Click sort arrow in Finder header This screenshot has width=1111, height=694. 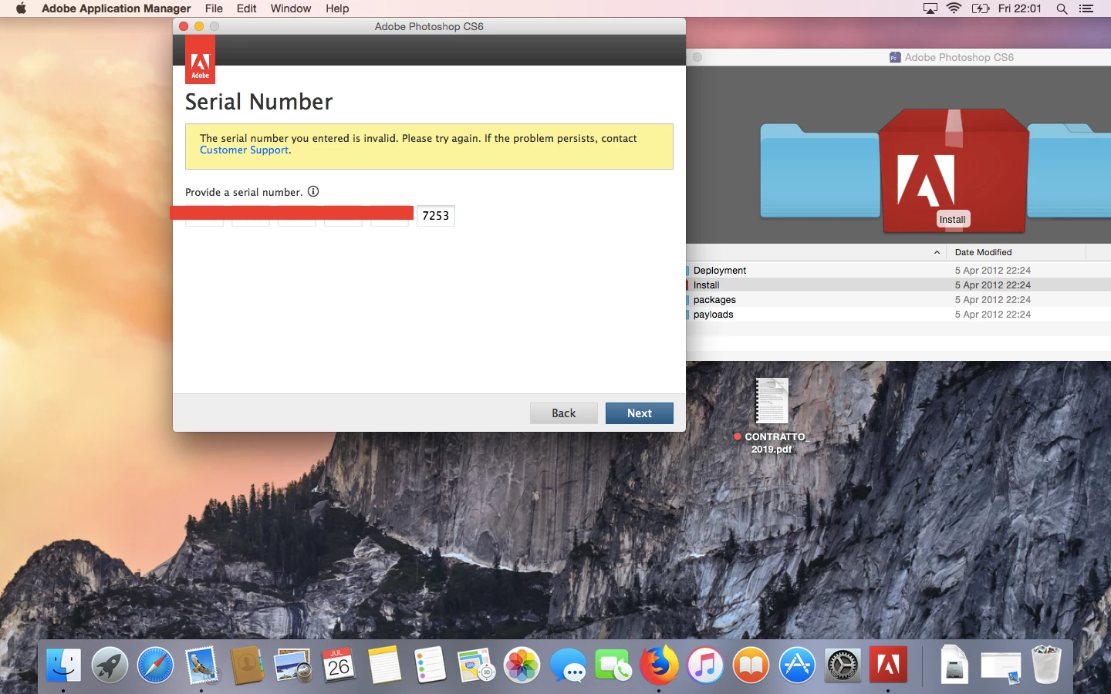point(937,252)
